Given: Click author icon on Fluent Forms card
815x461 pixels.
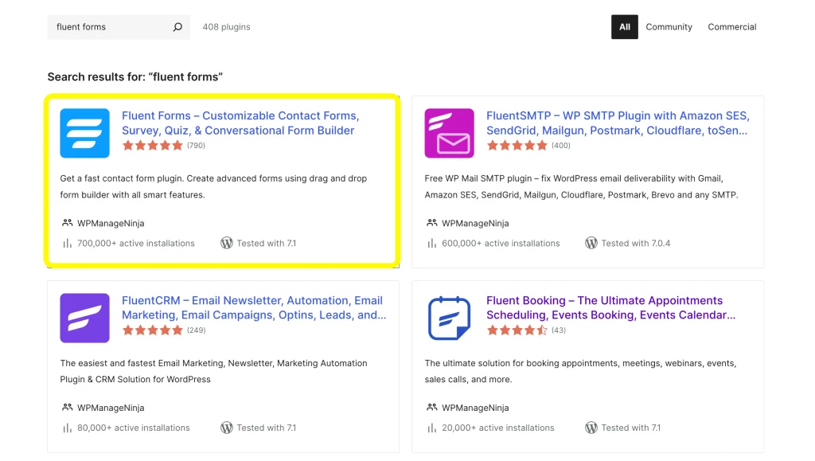Looking at the screenshot, I should 67,223.
